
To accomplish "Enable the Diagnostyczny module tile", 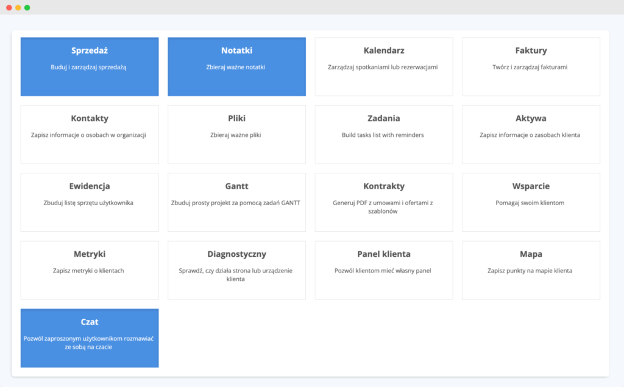I will coord(236,270).
